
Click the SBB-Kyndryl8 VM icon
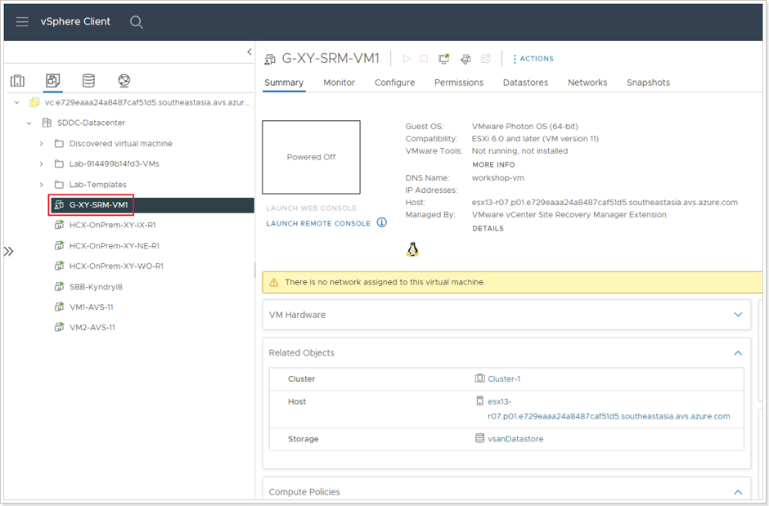point(59,287)
